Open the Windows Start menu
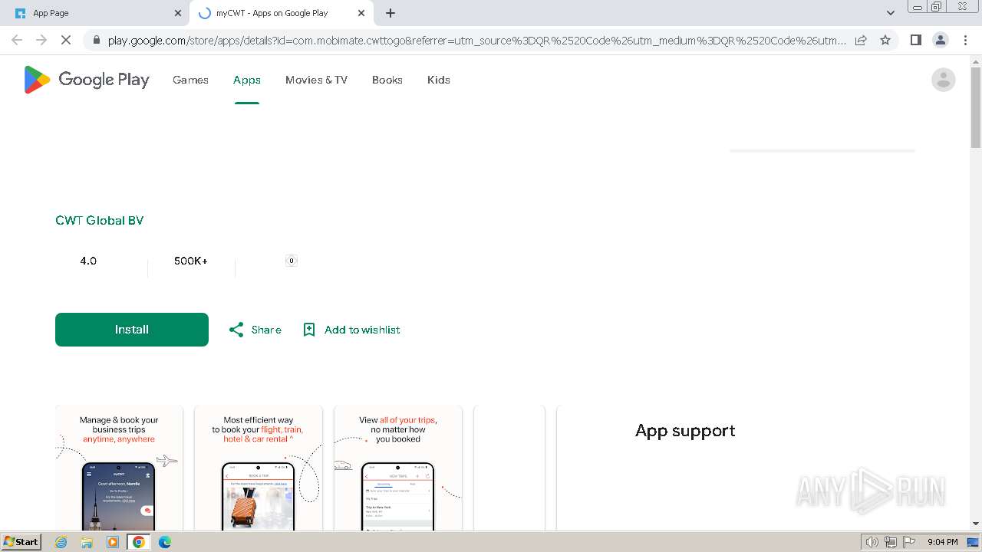Screen dimensions: 982x552 21,542
